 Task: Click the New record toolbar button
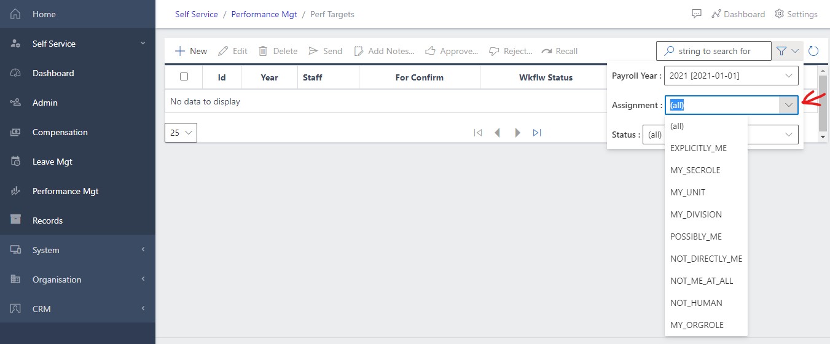click(x=191, y=51)
